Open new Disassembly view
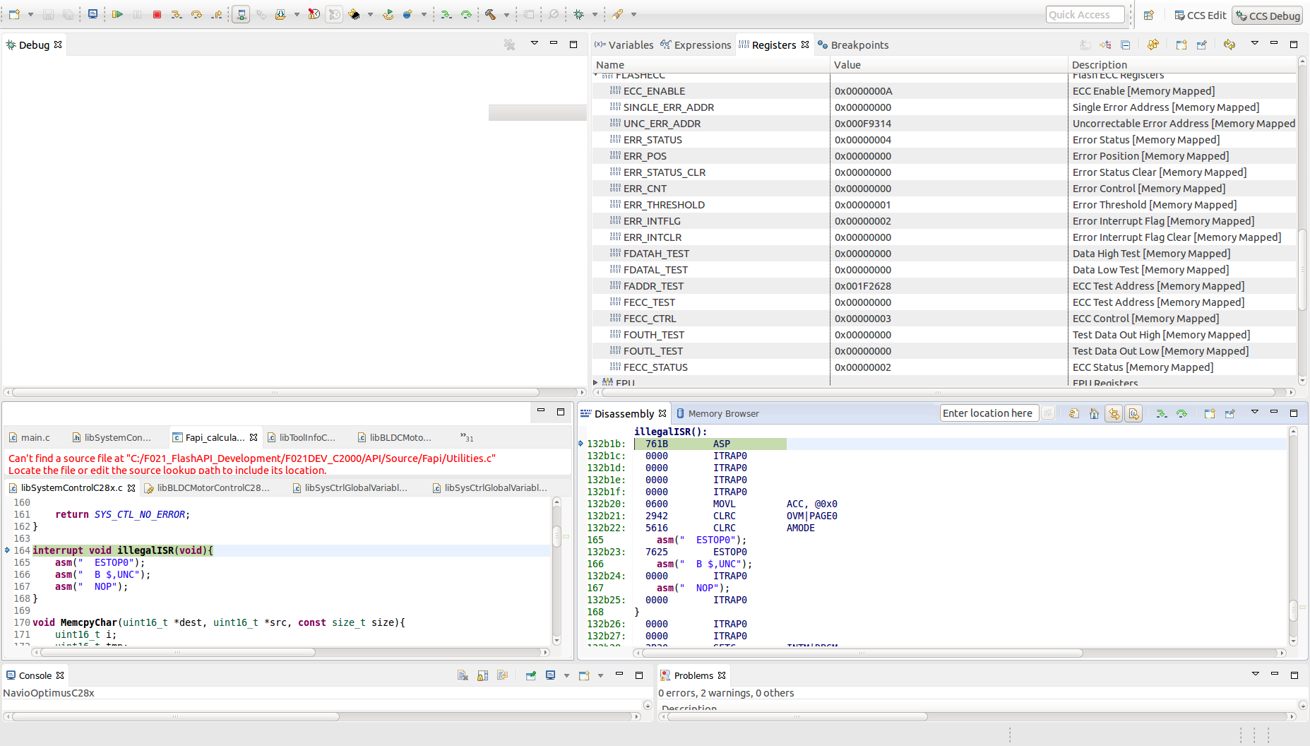Screen dimensions: 1310x746 click(x=1210, y=413)
